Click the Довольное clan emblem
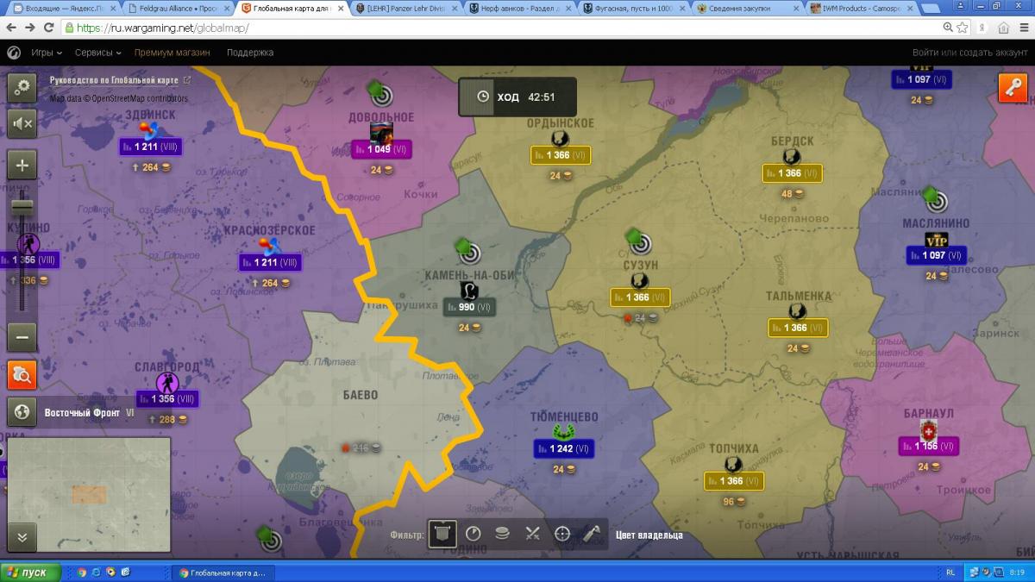Viewport: 1035px width, 582px height. pos(381,134)
